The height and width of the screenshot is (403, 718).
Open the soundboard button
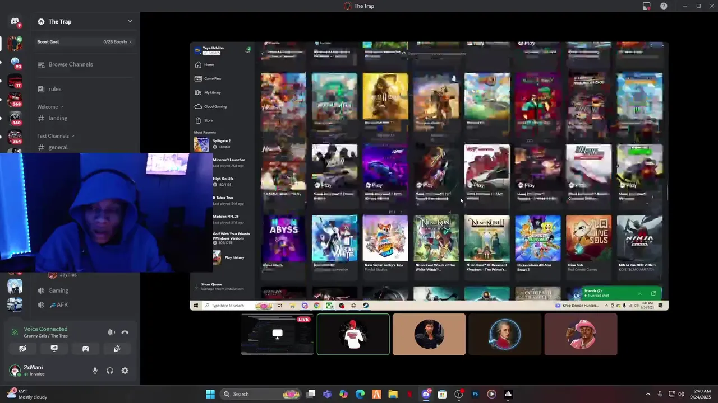click(x=117, y=348)
